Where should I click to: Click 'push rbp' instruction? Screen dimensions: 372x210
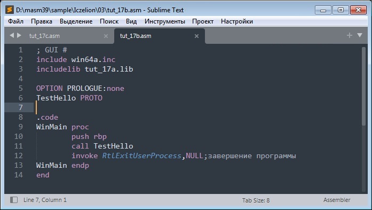coord(89,137)
